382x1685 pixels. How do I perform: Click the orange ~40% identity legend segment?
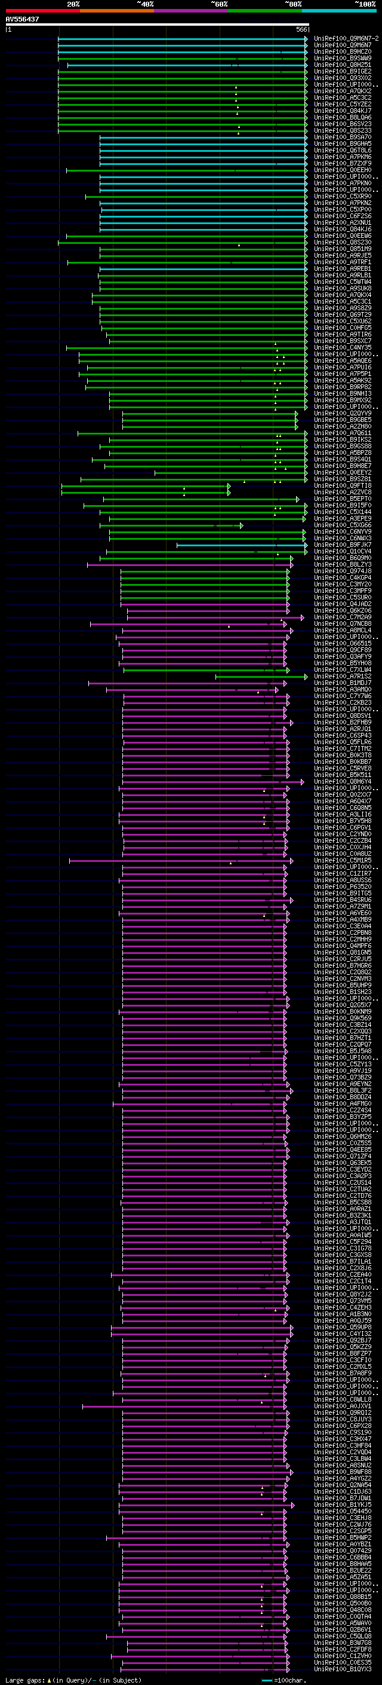tap(117, 11)
